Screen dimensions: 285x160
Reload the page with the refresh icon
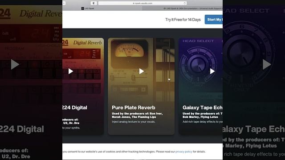click(x=184, y=3)
